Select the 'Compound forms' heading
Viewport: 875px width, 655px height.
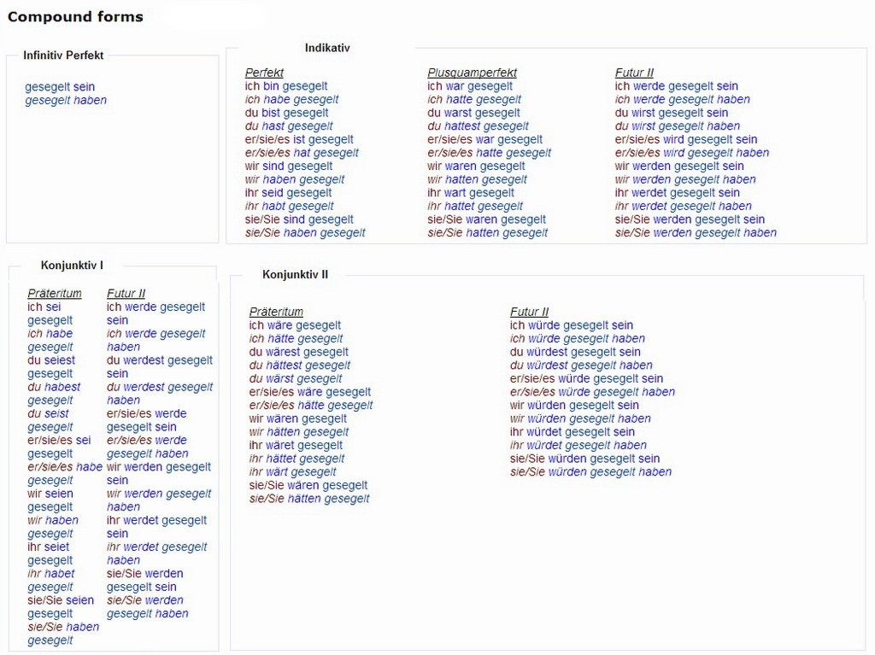(75, 16)
